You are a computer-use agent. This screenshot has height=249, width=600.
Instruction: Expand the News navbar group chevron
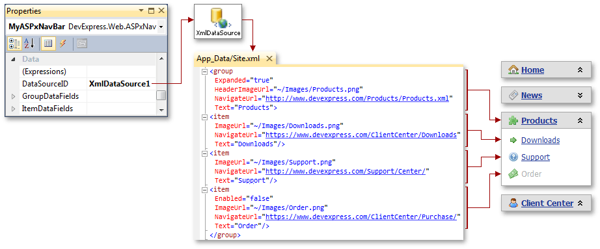tap(580, 95)
